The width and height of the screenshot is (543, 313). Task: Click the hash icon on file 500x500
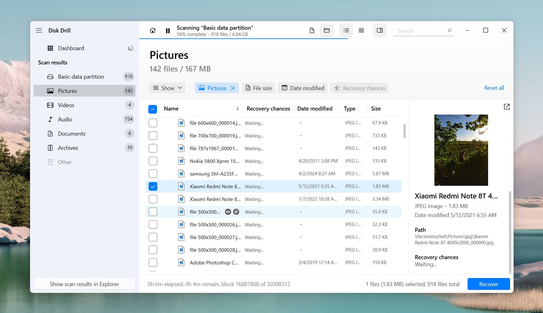pyautogui.click(x=236, y=212)
